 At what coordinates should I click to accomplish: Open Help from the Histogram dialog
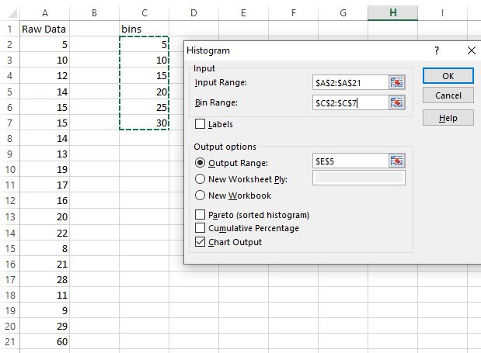click(x=448, y=118)
